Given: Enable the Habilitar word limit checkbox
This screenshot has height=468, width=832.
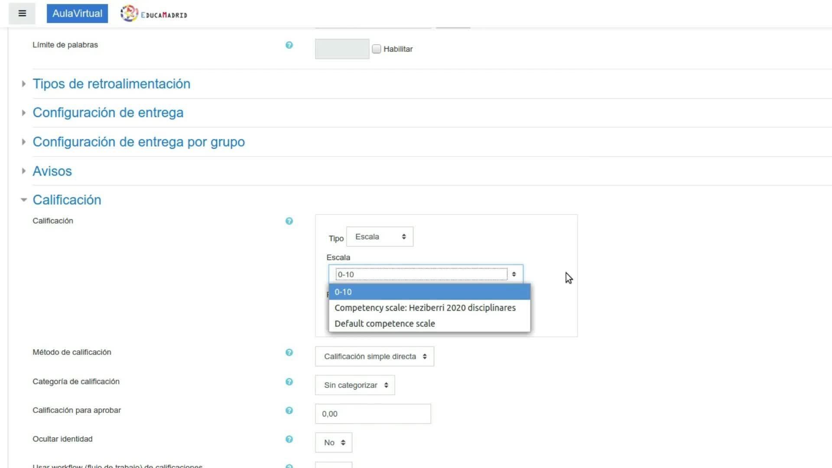Looking at the screenshot, I should [377, 49].
